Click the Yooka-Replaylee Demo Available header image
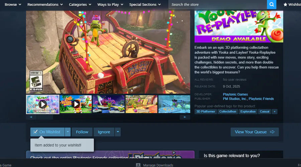 239,26
